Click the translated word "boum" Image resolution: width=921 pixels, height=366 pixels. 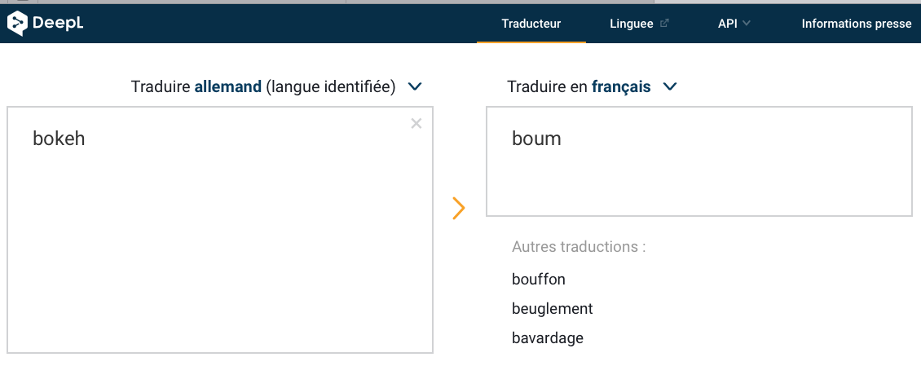point(536,139)
